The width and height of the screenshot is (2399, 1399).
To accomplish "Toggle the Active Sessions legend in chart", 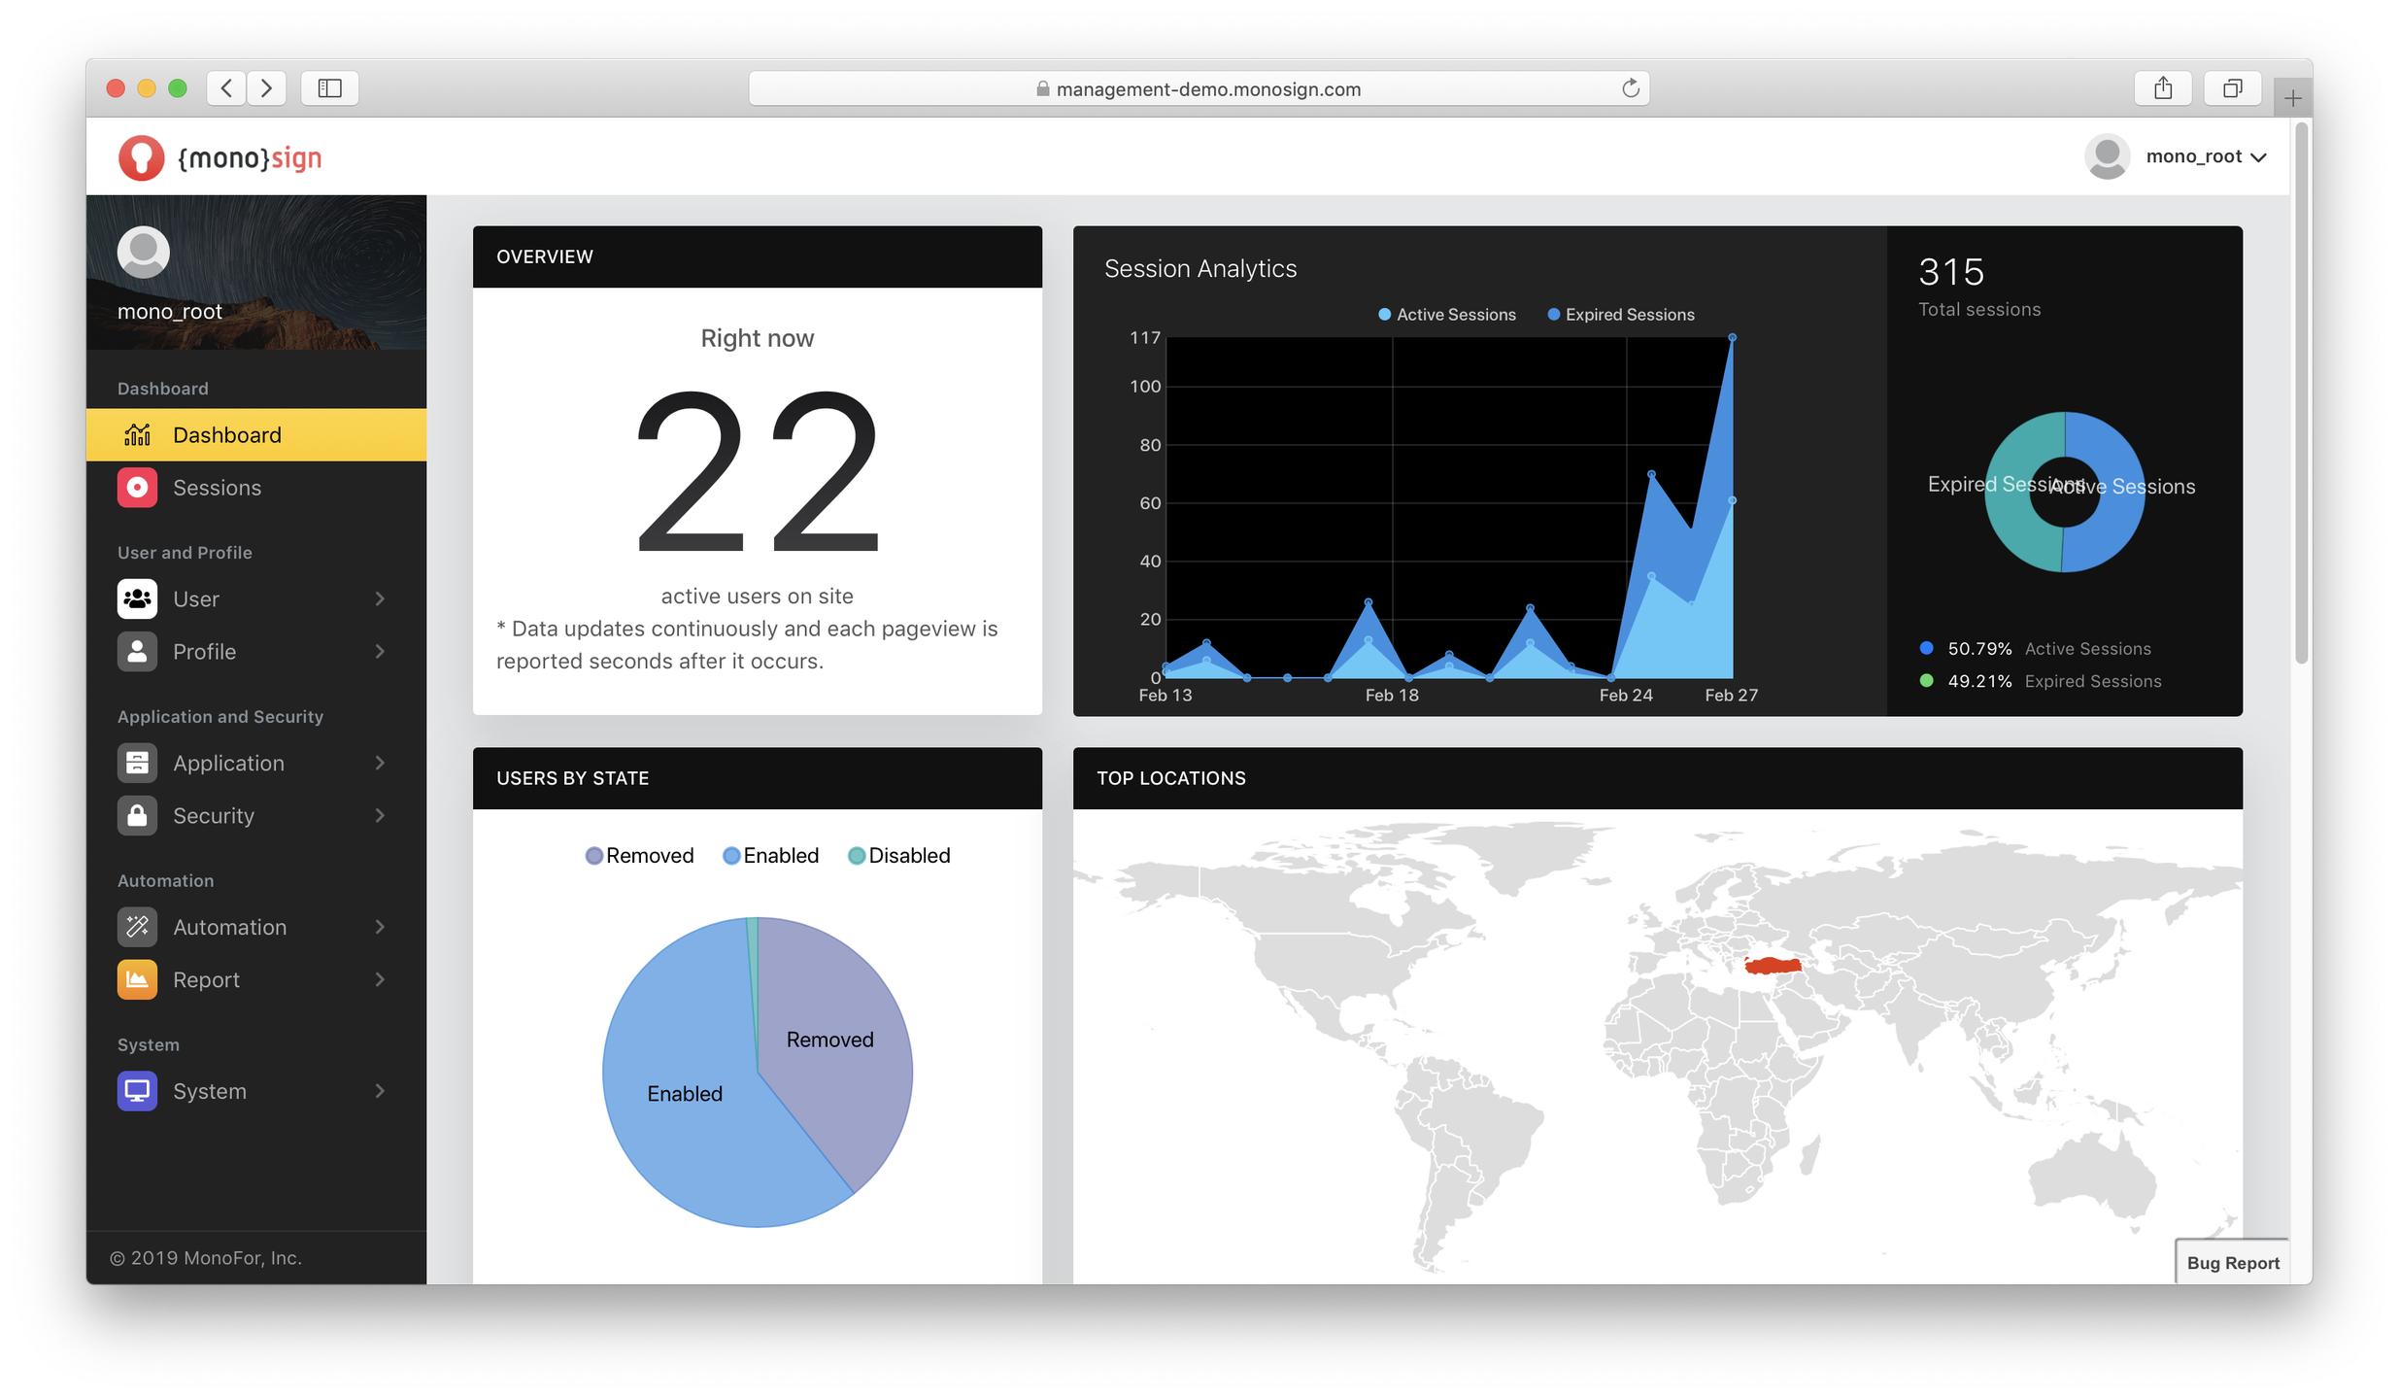I will coord(1446,315).
